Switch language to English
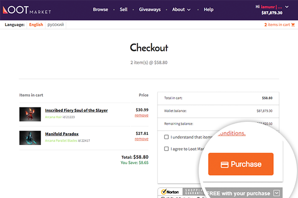The width and height of the screenshot is (298, 198). click(x=36, y=25)
